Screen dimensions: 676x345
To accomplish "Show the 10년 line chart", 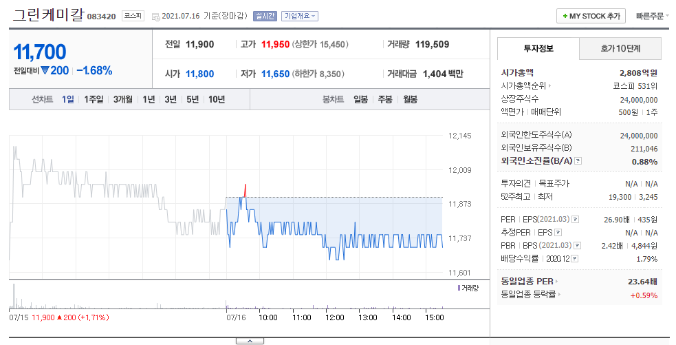I will (x=217, y=99).
